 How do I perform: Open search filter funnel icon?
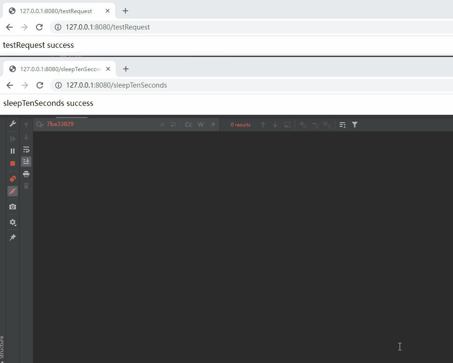click(x=355, y=125)
